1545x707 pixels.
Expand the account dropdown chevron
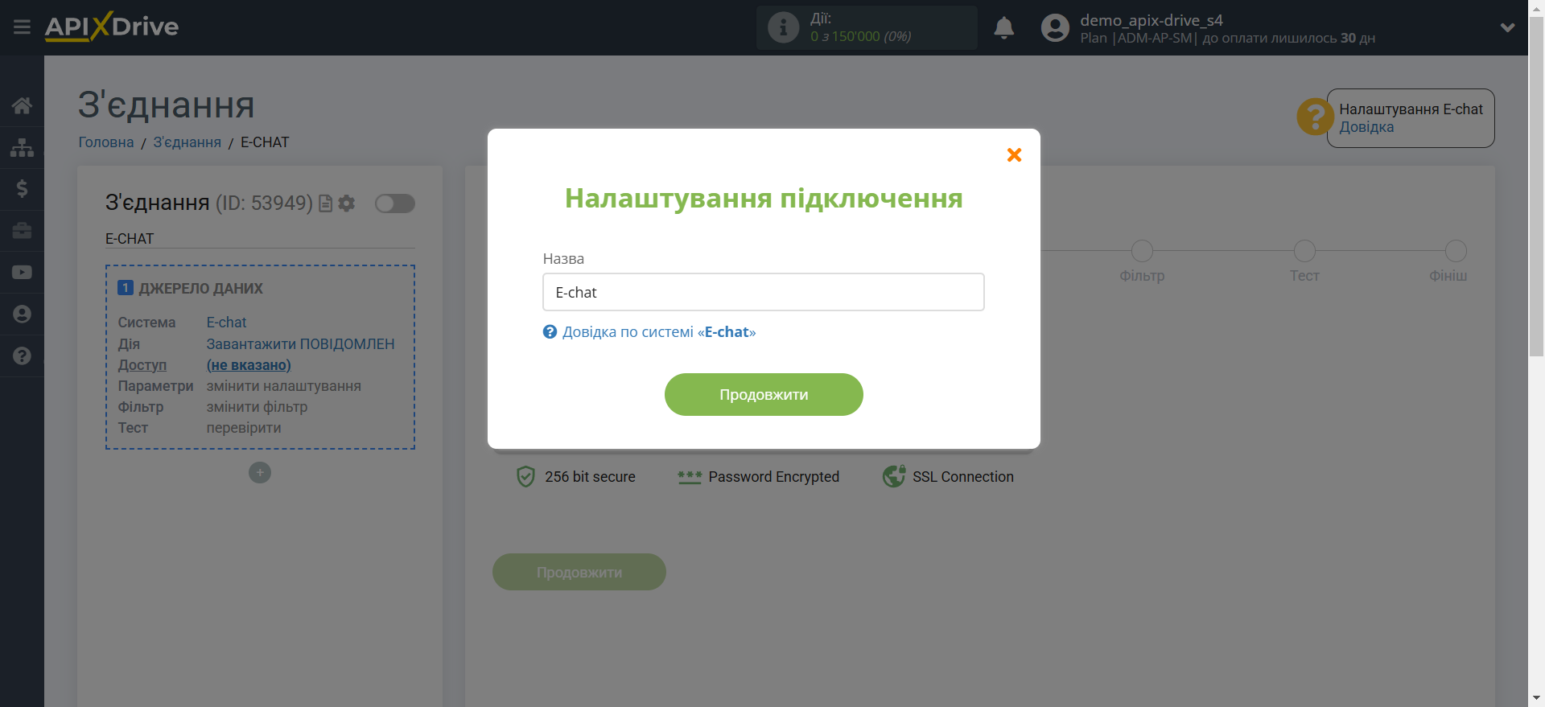click(x=1507, y=27)
